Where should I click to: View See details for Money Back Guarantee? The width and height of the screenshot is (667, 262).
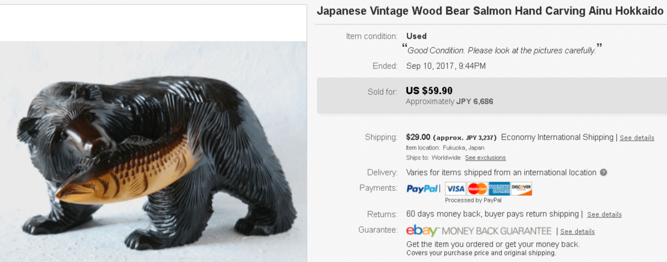click(577, 232)
